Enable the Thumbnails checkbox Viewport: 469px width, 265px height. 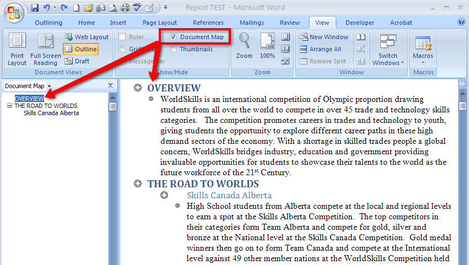(x=173, y=48)
